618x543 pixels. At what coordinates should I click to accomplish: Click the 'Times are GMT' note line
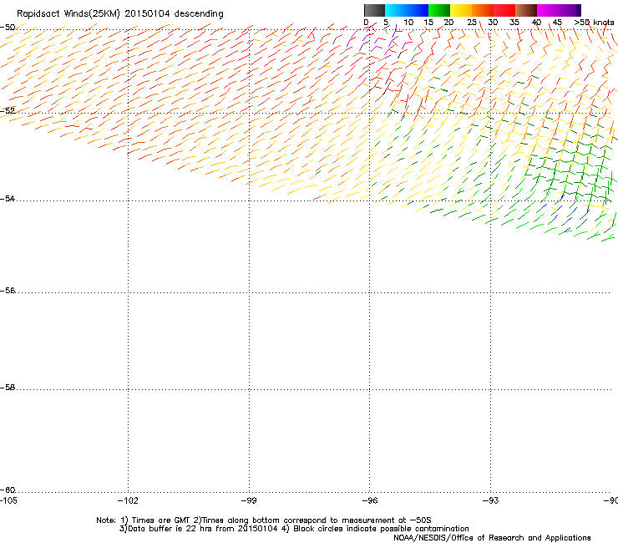264,520
